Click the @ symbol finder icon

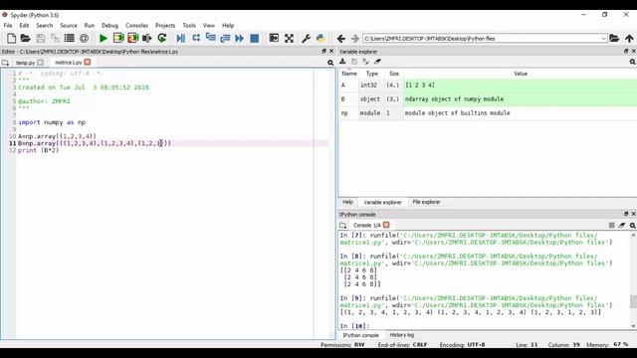coord(84,38)
